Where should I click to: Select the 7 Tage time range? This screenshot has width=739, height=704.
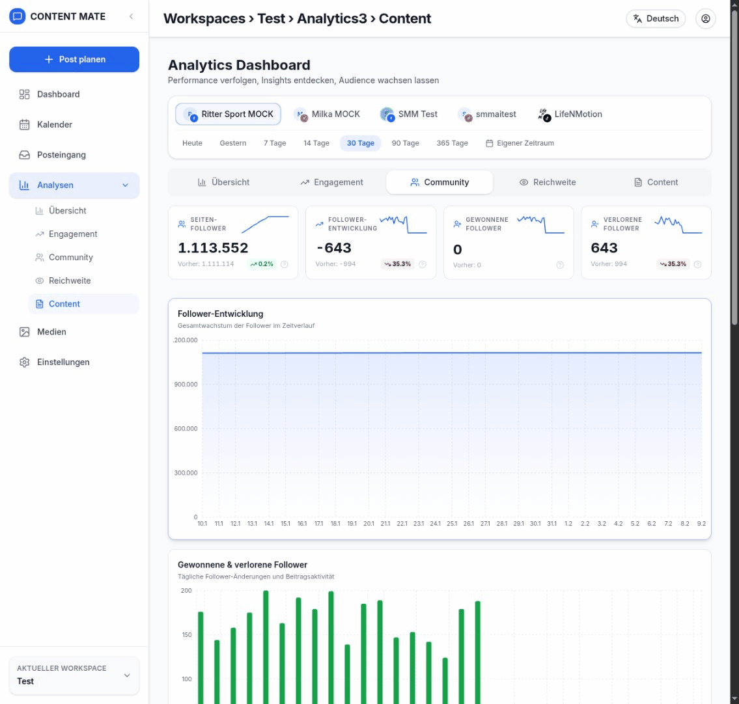[x=275, y=143]
